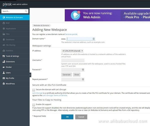The image size is (150, 126).
Task: Open WordPress in sidebar
Action: click(x=15, y=84)
